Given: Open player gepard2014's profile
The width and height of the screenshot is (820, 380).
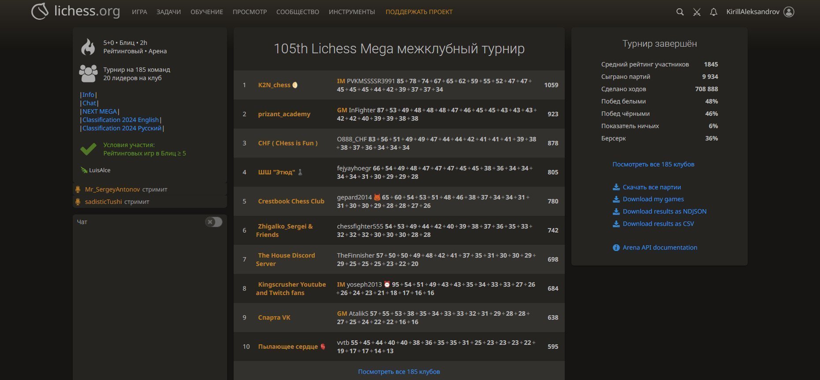Looking at the screenshot, I should pyautogui.click(x=354, y=197).
